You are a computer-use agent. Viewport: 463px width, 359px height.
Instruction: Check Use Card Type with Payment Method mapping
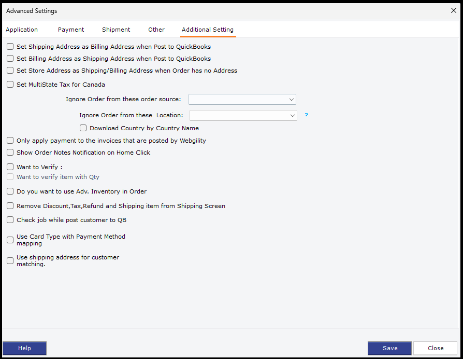[x=10, y=240]
